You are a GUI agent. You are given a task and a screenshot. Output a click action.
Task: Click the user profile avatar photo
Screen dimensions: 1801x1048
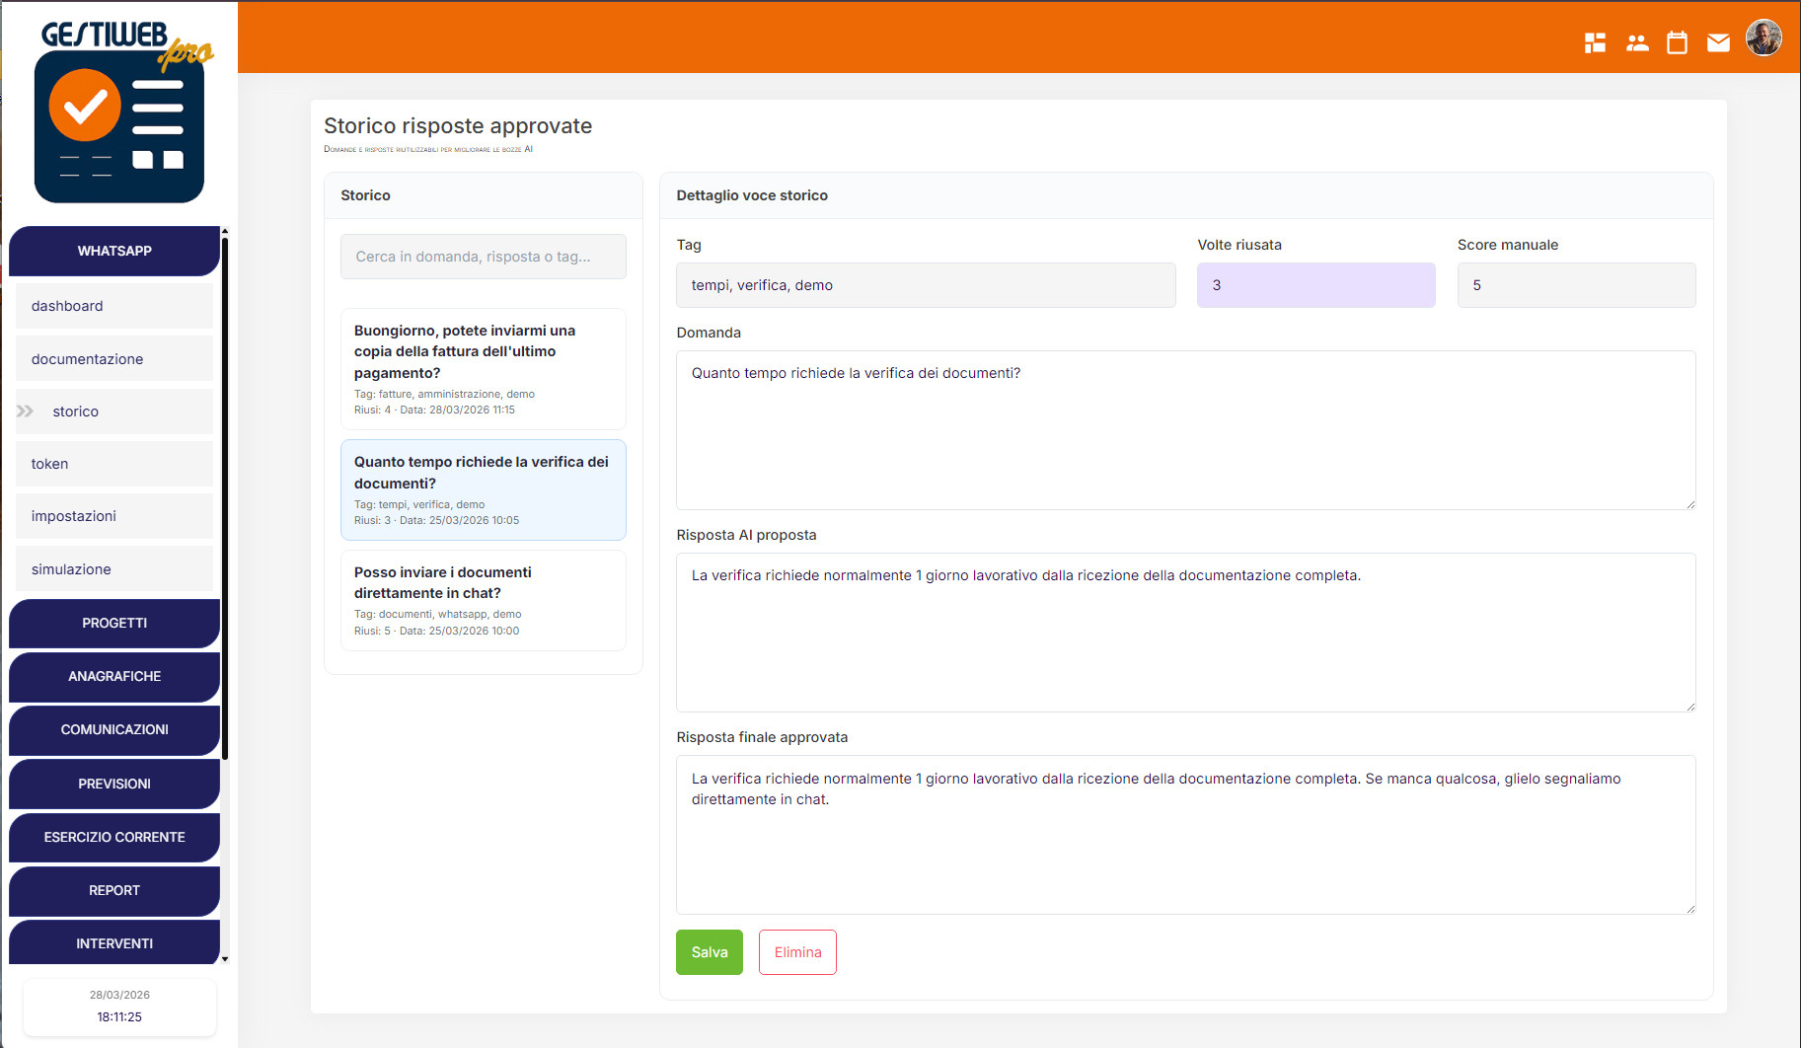pos(1763,37)
